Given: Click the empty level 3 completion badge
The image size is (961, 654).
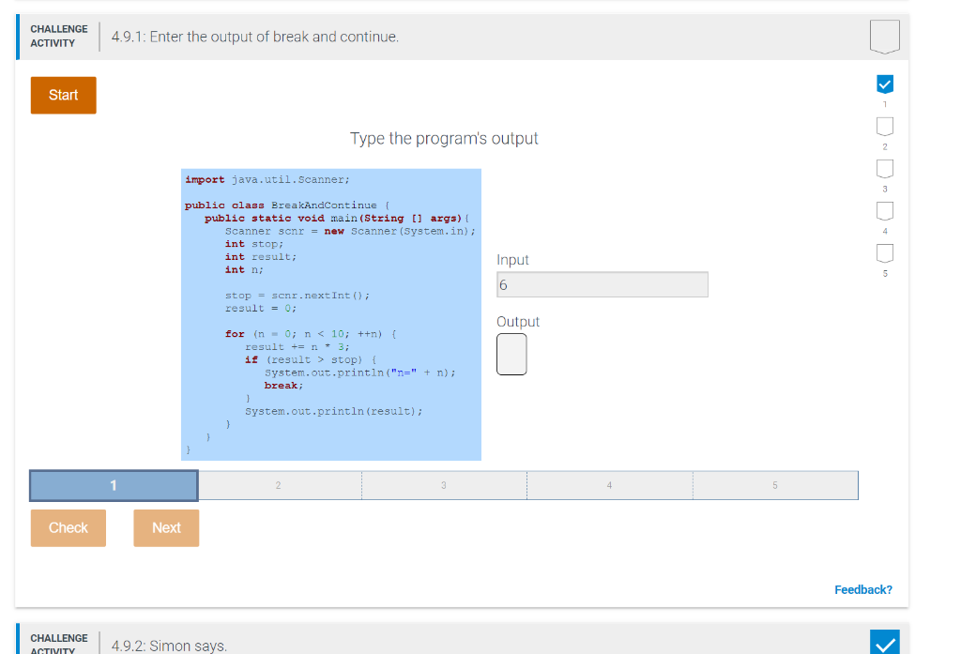Looking at the screenshot, I should coord(884,169).
